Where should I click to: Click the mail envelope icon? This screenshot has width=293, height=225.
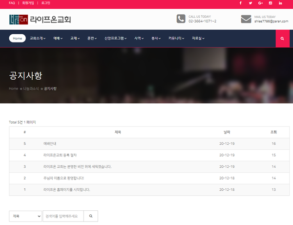point(246,19)
